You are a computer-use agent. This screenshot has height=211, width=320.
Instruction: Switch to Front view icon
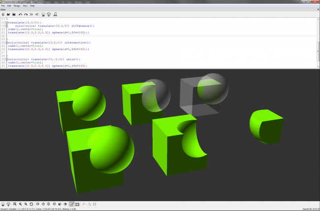pyautogui.click(x=60, y=204)
